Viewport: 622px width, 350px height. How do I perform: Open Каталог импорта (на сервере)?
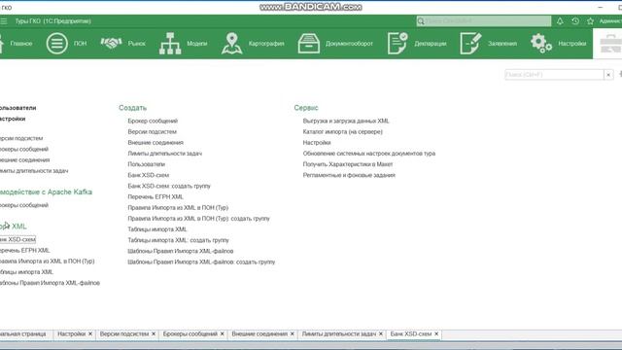[342, 131]
